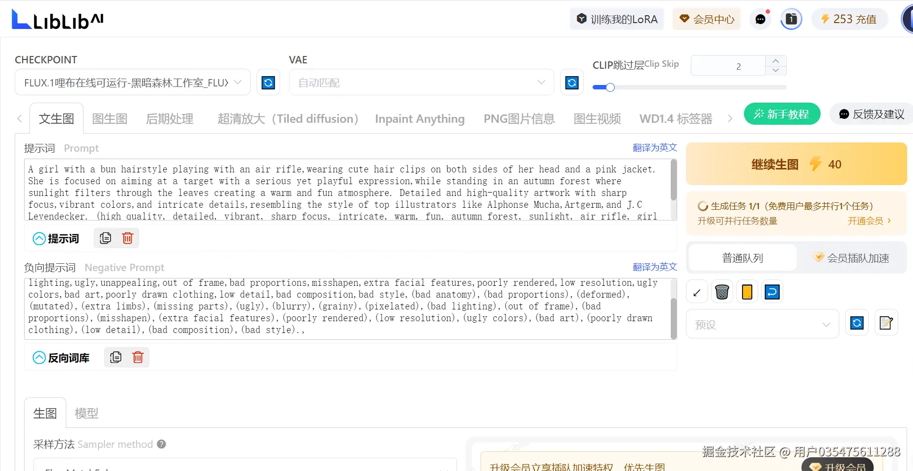
Task: Decrease Clip Skip with down arrow
Action: (x=775, y=70)
